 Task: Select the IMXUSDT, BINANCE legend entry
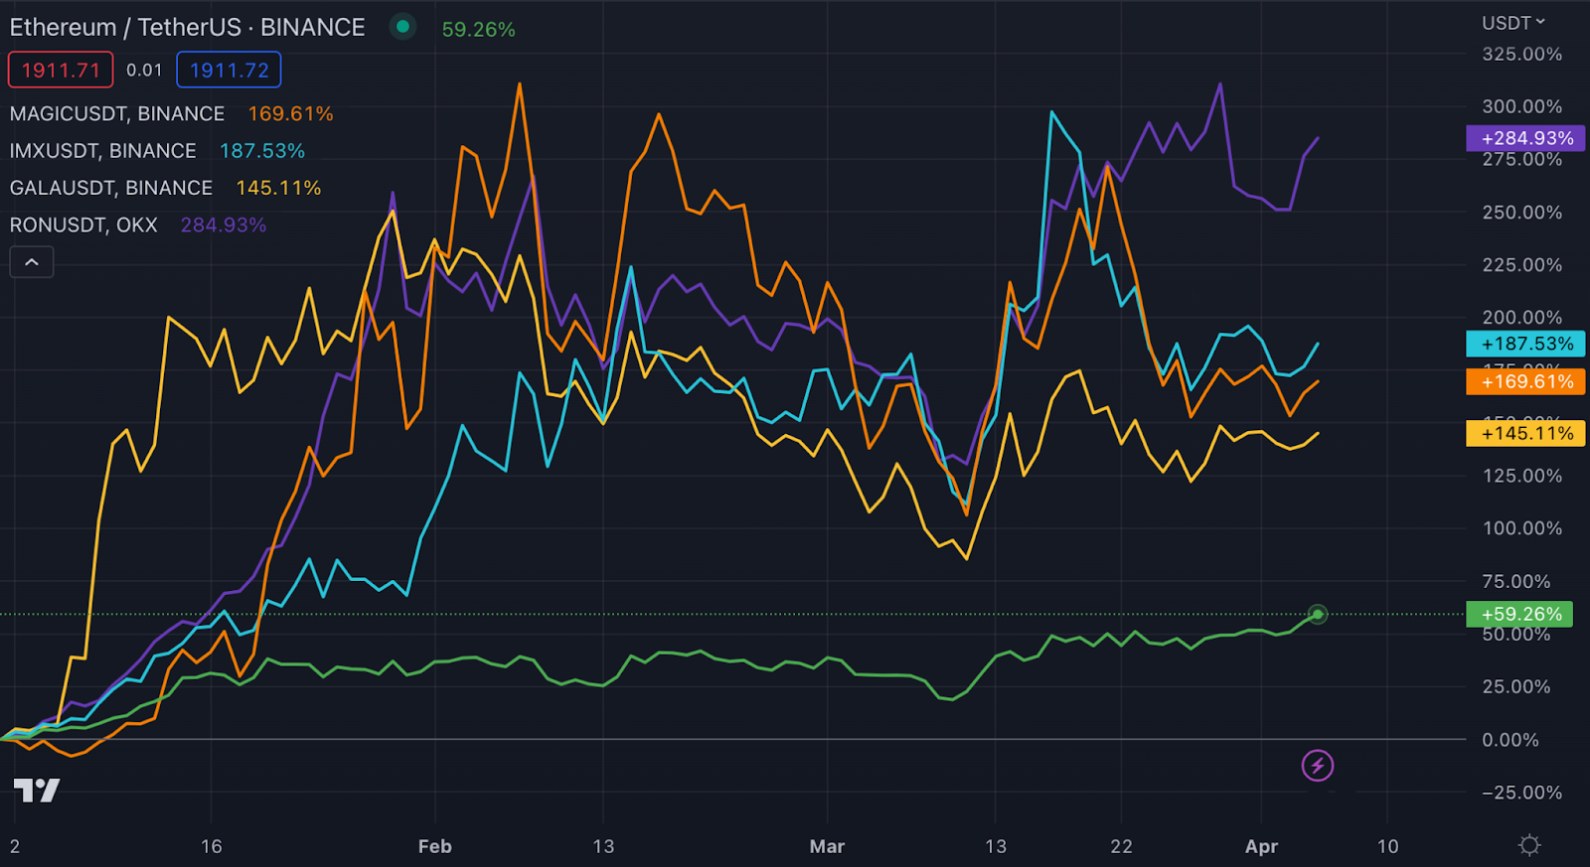(x=103, y=151)
